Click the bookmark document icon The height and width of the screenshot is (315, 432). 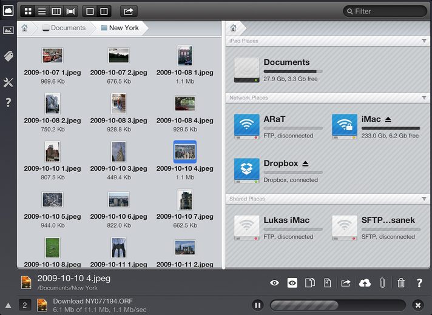coord(327,283)
